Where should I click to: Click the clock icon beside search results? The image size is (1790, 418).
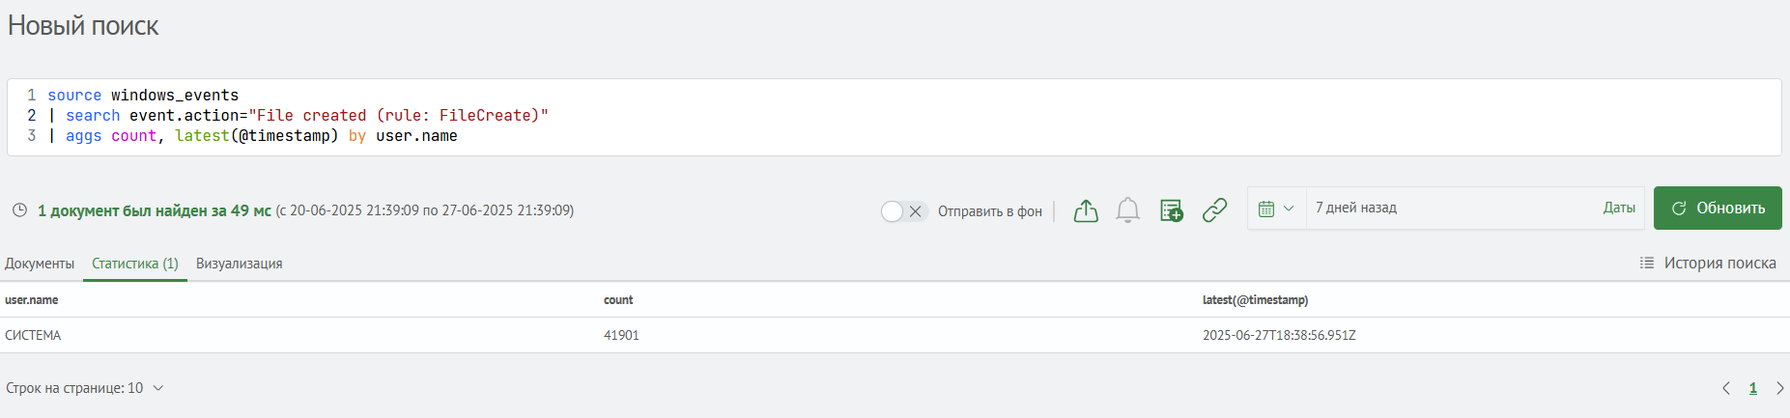19,209
